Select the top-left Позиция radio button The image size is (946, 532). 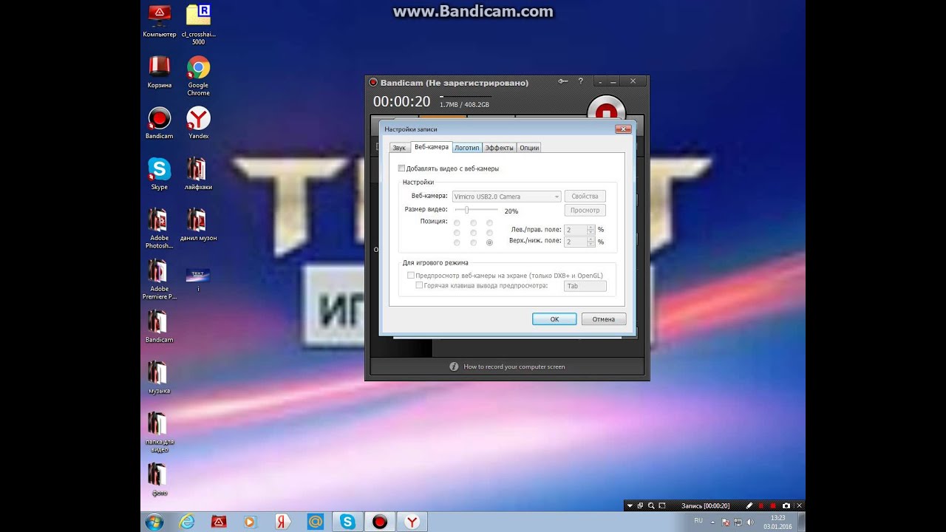coord(457,222)
